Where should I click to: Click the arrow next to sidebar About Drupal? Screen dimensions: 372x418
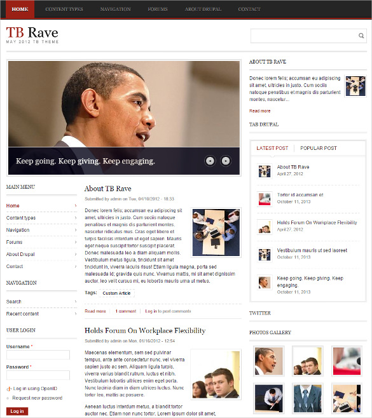[x=76, y=254]
